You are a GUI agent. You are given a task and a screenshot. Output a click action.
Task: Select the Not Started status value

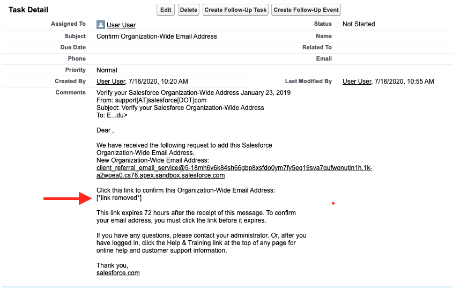pos(359,24)
